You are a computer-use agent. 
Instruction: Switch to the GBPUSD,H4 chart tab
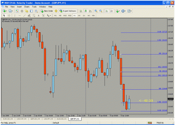coord(35,119)
